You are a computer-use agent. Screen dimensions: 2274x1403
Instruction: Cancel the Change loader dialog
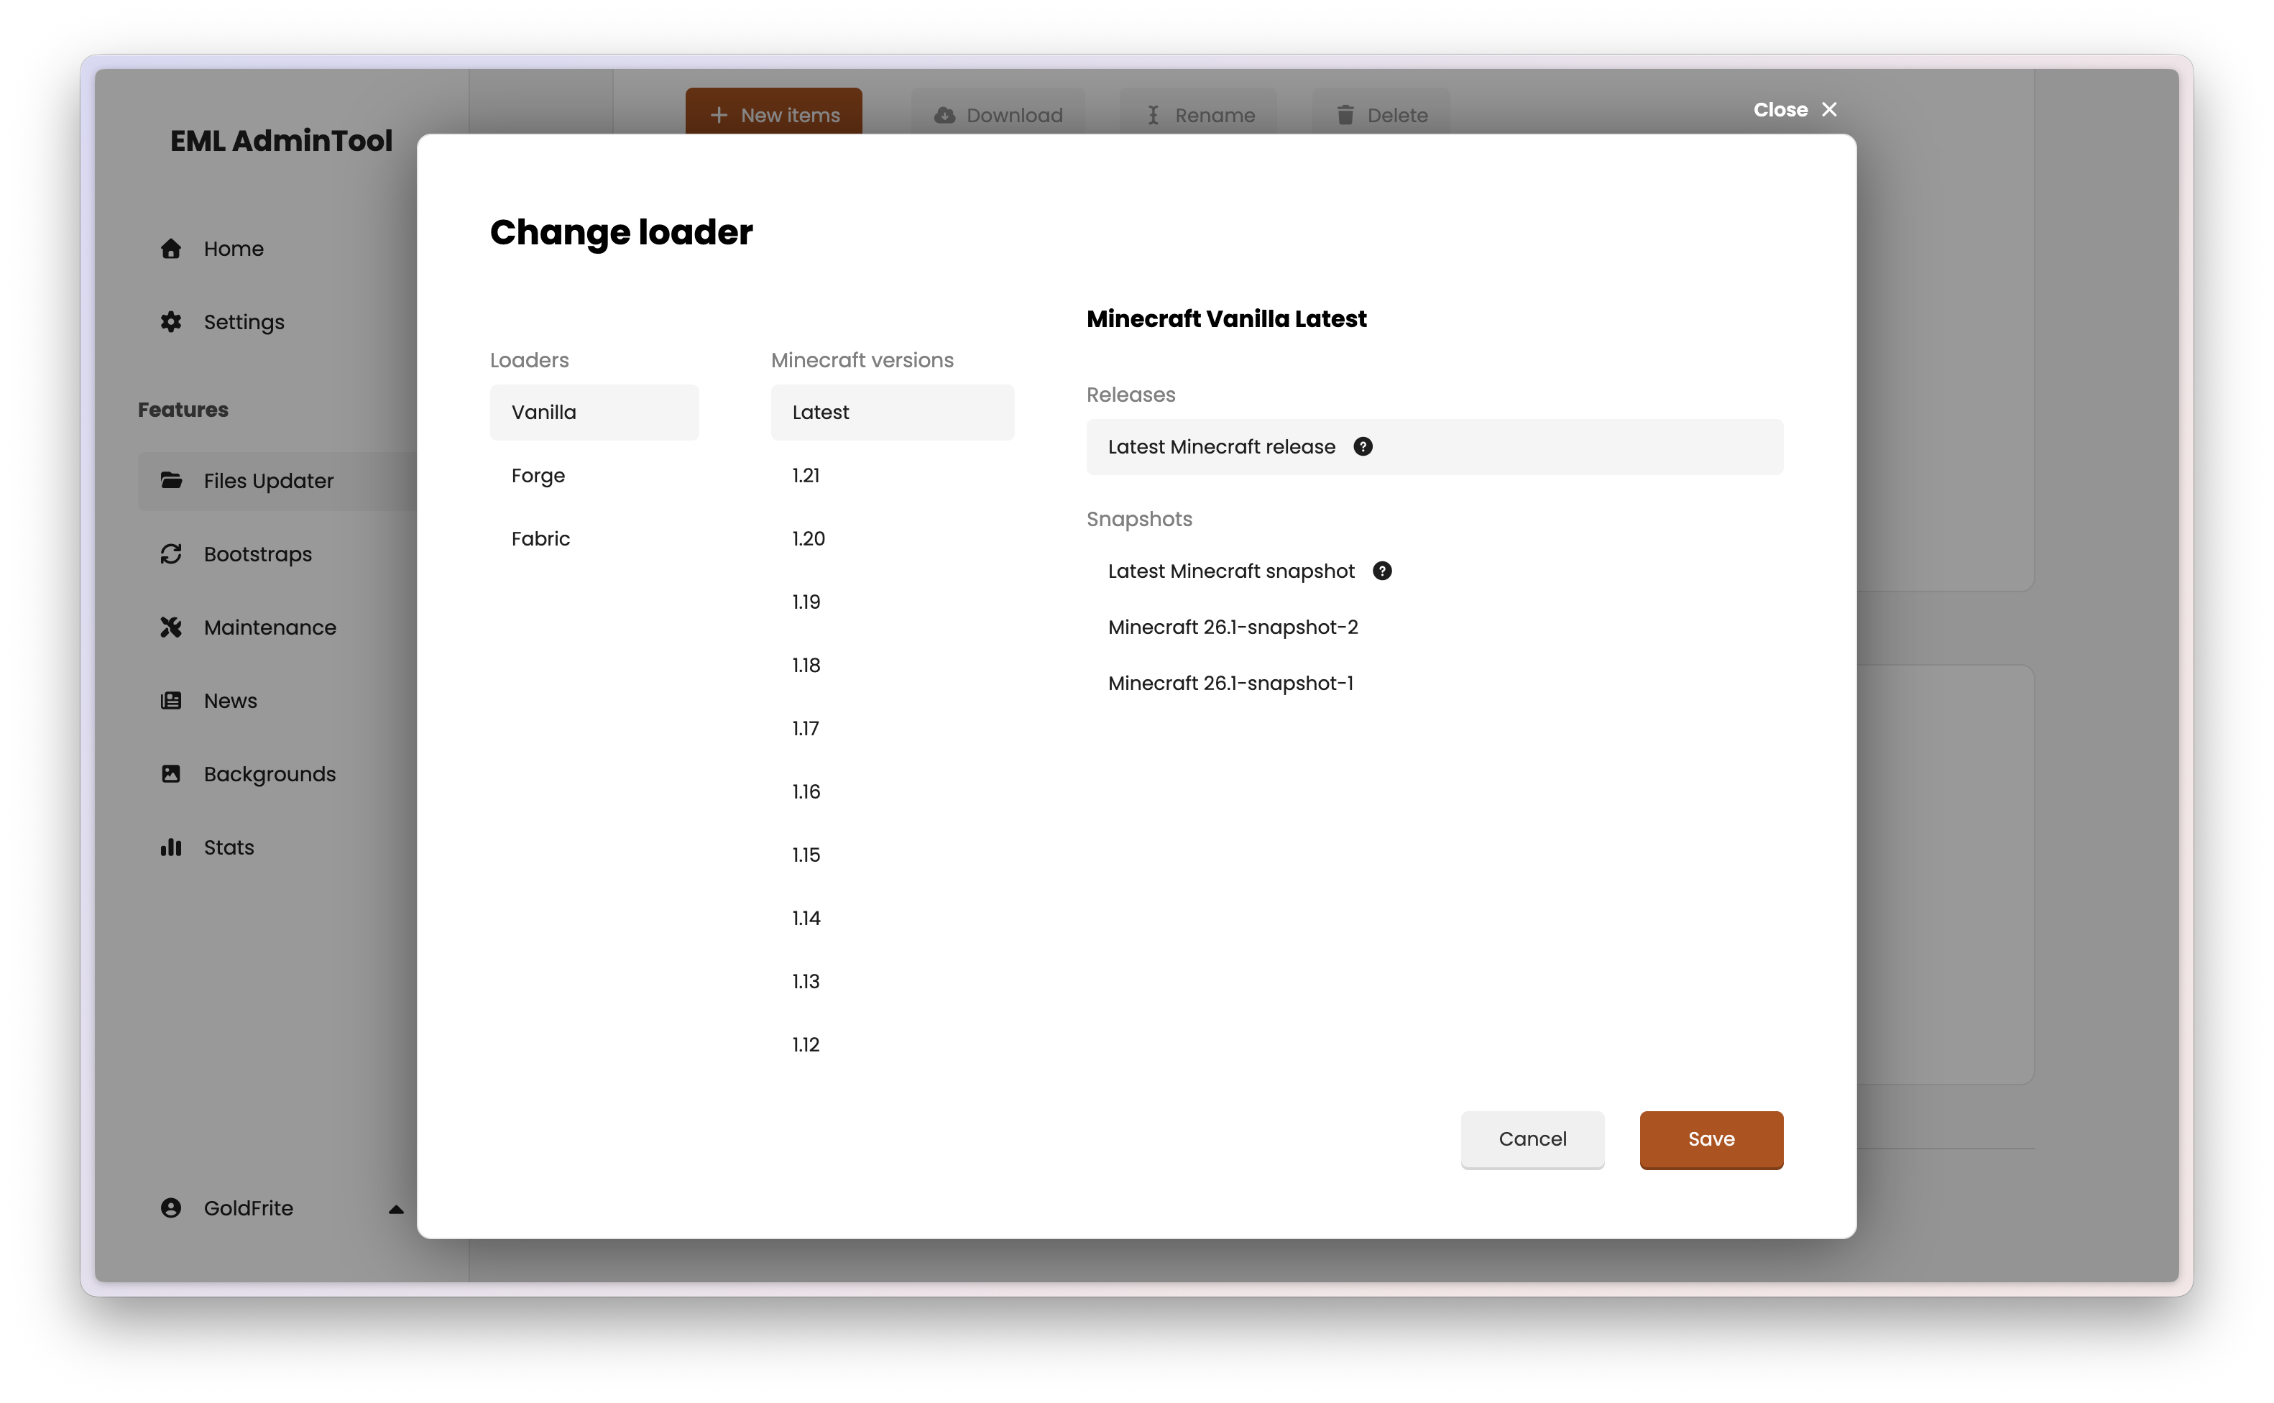[x=1532, y=1139]
